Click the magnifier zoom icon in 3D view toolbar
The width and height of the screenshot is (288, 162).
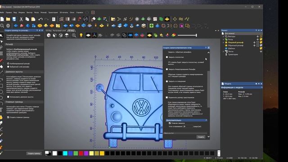point(74,35)
